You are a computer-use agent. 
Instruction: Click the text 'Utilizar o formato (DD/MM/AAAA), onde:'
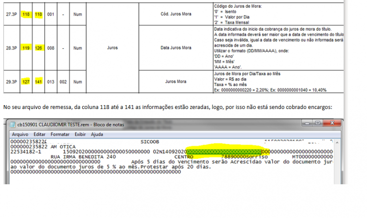pyautogui.click(x=252, y=51)
